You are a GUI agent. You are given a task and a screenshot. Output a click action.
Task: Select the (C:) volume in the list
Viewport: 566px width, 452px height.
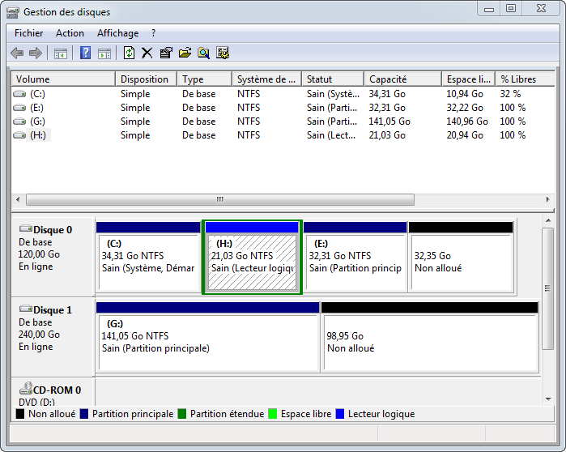coord(37,94)
